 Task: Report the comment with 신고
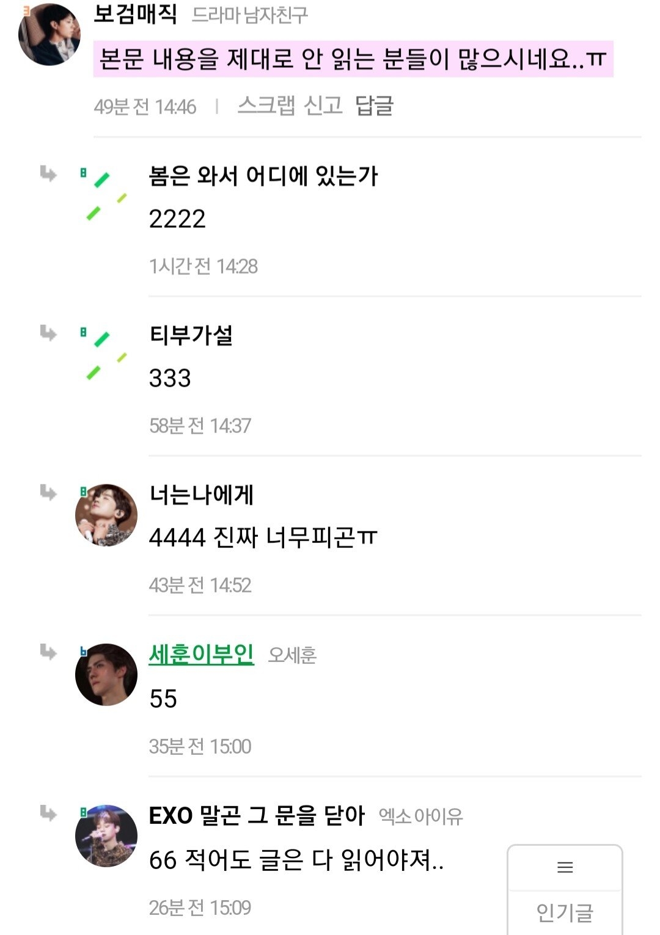323,106
